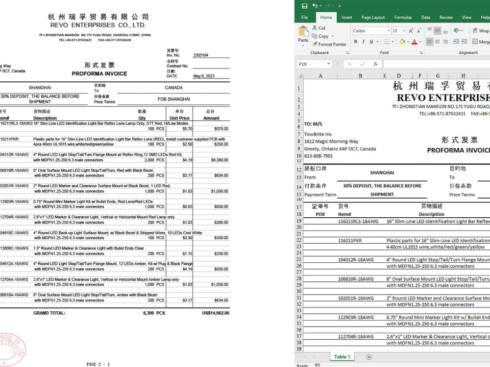
Task: Open the Insert ribbon tab
Action: [346, 18]
